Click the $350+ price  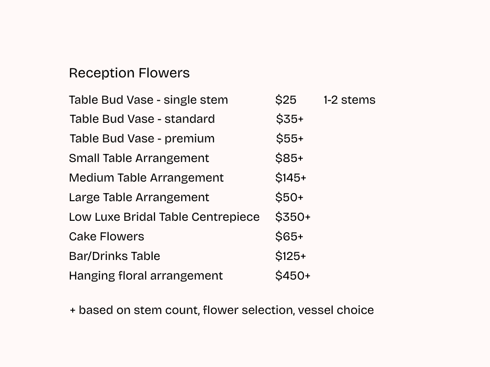pyautogui.click(x=293, y=217)
